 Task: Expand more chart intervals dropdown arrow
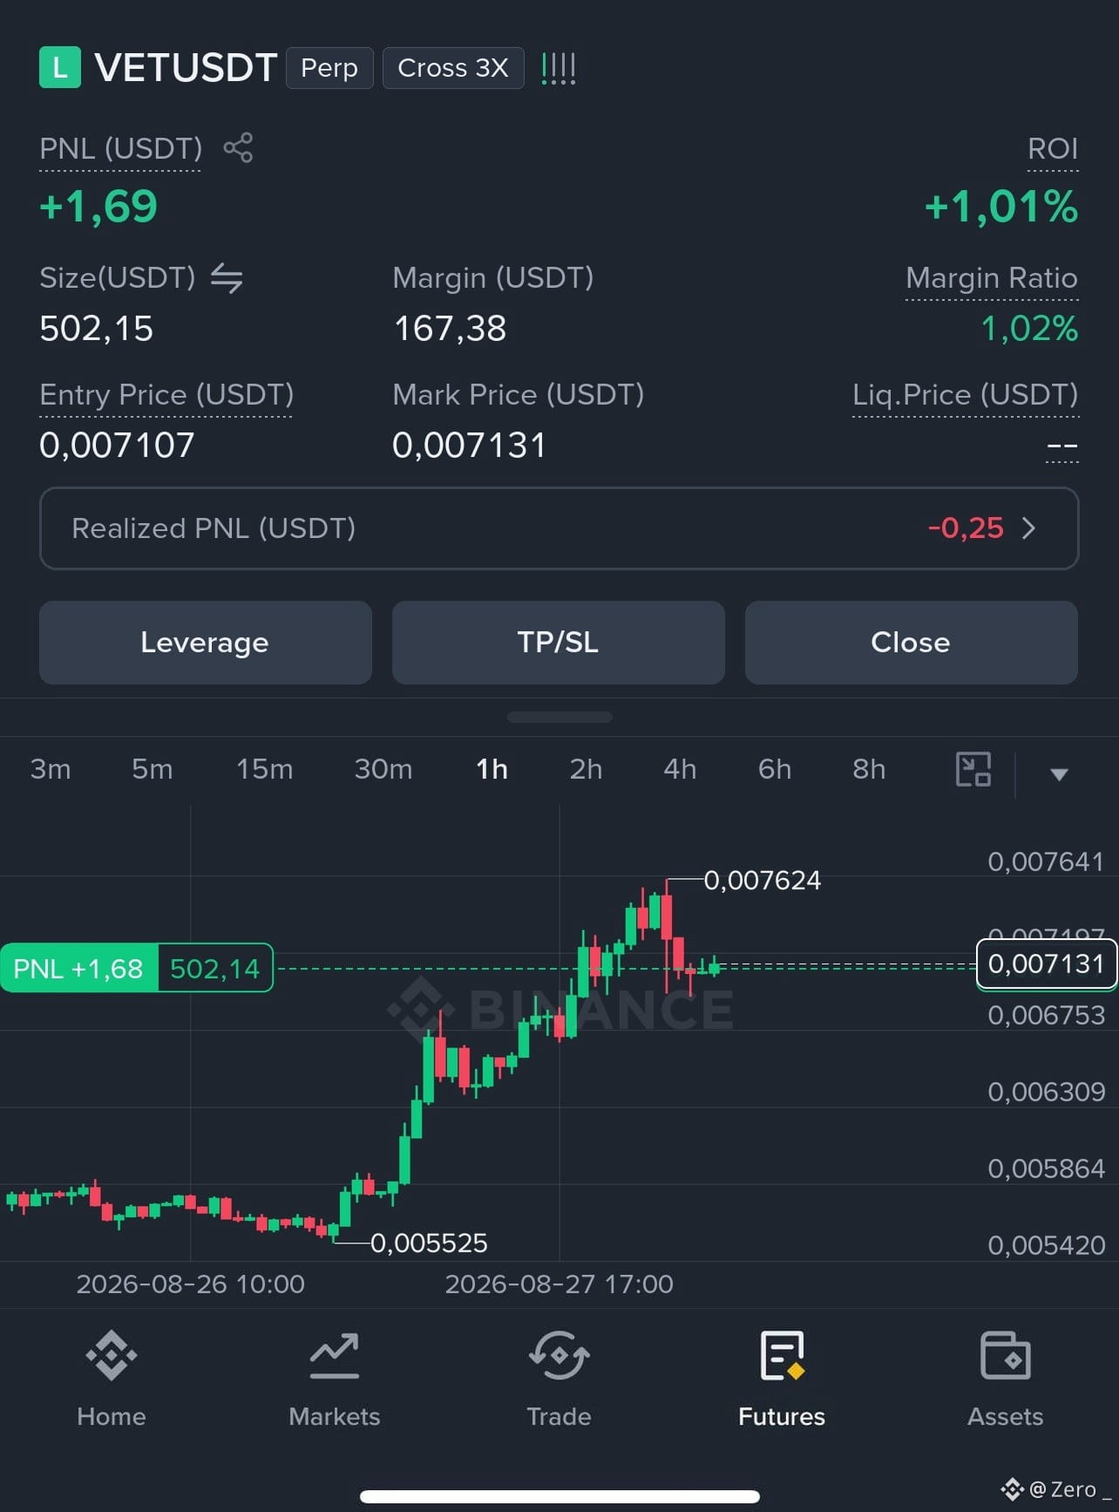click(x=1059, y=773)
